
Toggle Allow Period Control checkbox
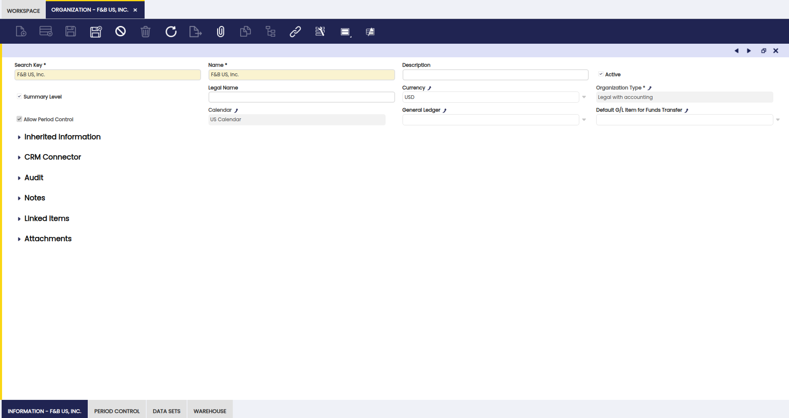pos(19,119)
